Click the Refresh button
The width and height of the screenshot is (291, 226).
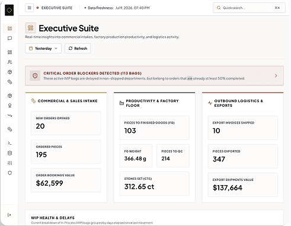coord(78,49)
